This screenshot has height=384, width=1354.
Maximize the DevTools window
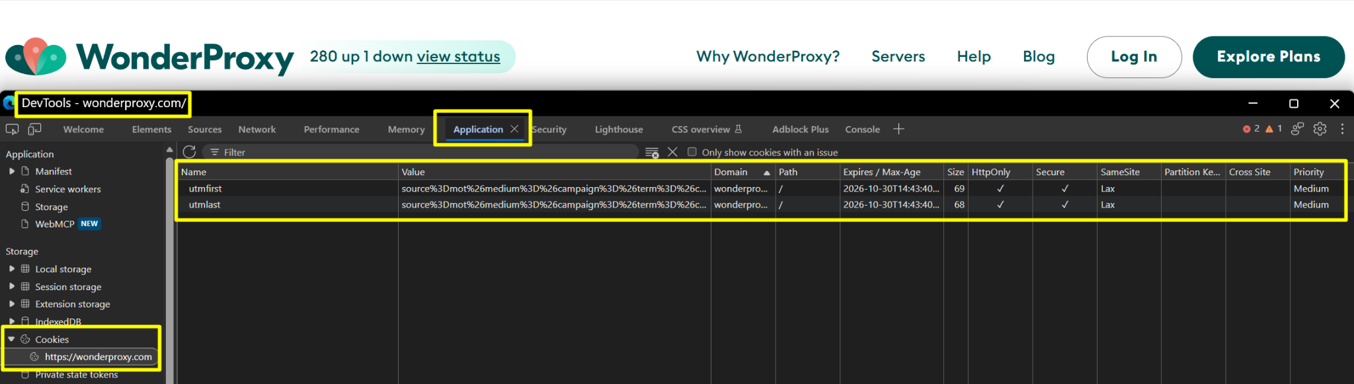coord(1294,103)
